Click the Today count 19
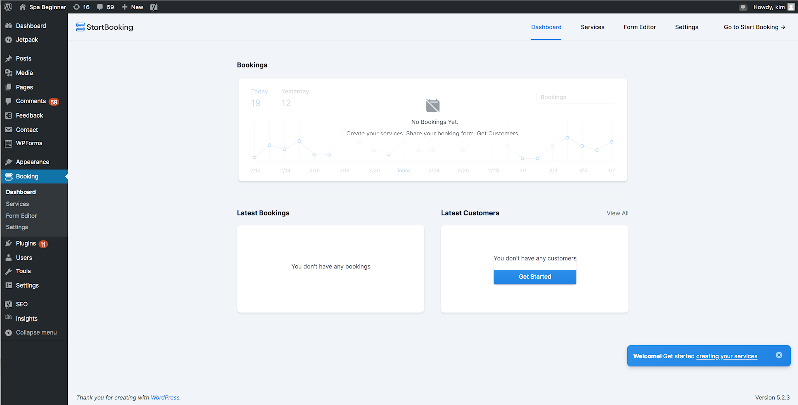Screen dimensions: 798x405 pos(256,103)
